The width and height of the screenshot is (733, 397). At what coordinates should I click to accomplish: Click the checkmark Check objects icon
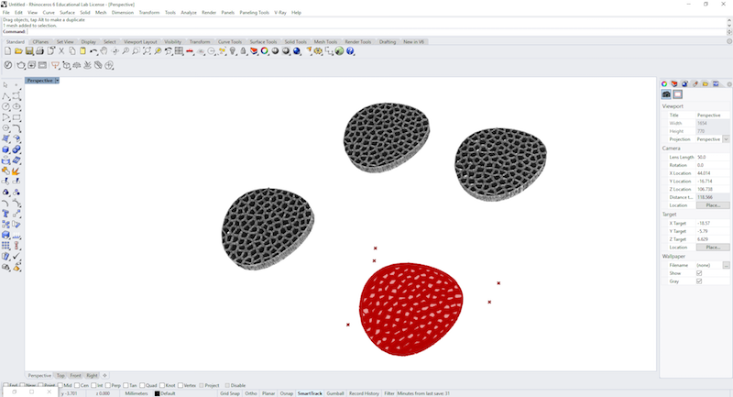pos(16,256)
